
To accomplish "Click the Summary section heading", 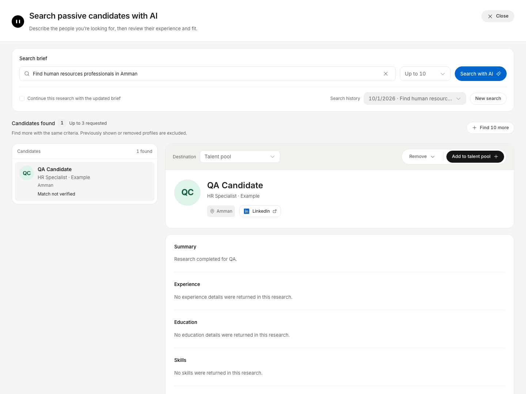I will pyautogui.click(x=185, y=247).
